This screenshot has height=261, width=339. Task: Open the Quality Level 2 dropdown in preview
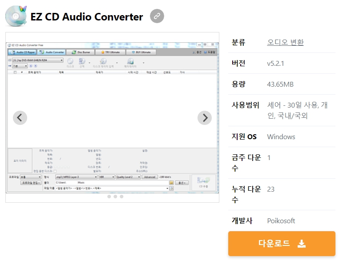click(x=128, y=177)
